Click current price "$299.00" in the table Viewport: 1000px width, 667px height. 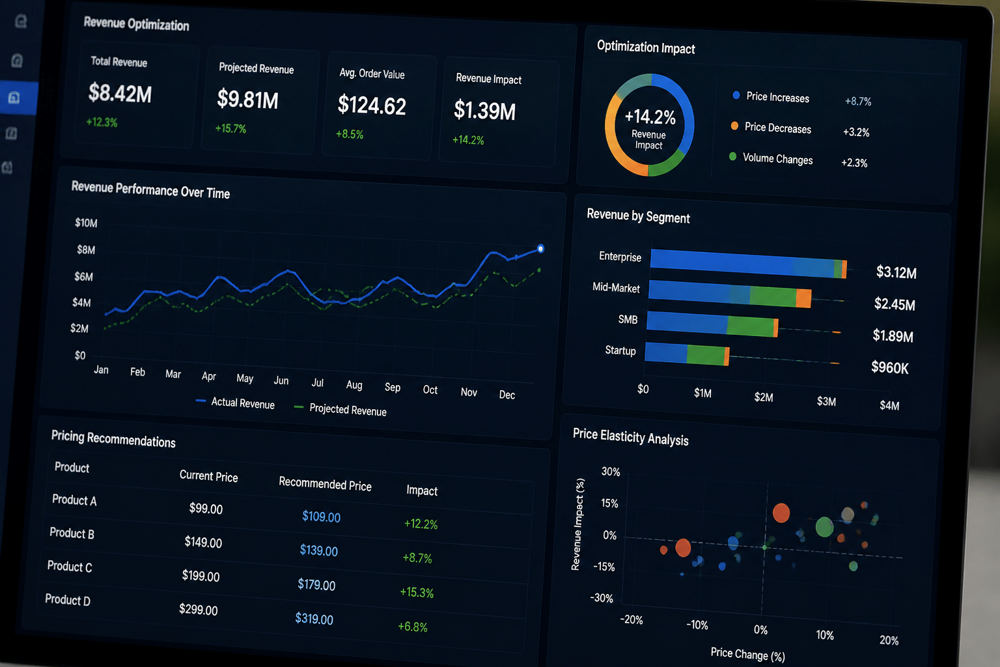[199, 610]
